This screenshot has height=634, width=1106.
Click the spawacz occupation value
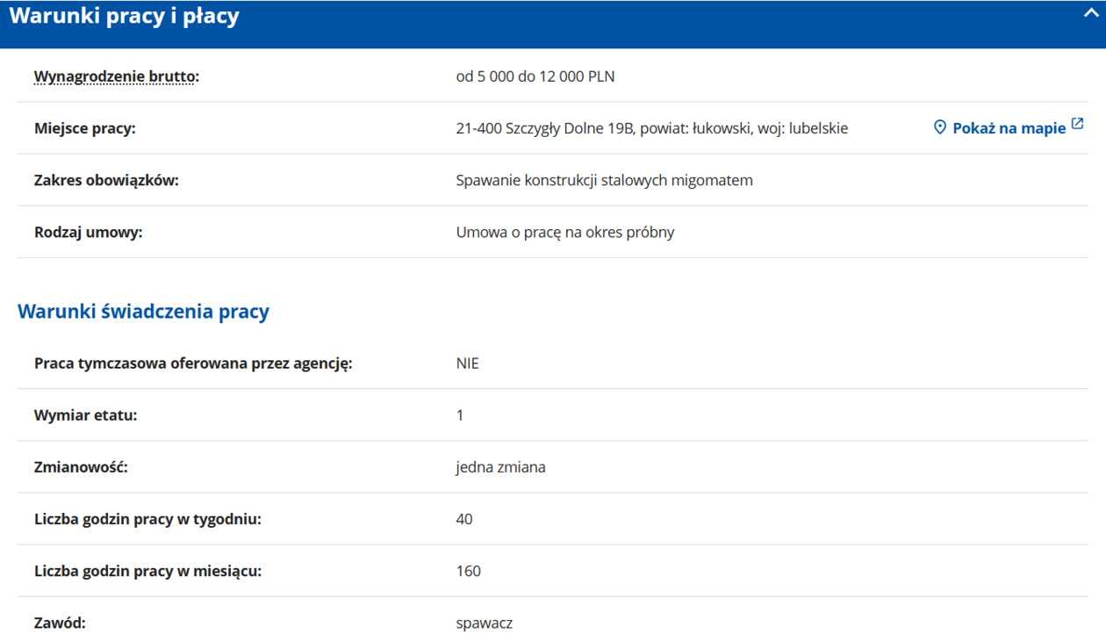[484, 623]
